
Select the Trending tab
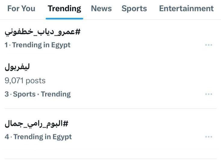click(64, 8)
